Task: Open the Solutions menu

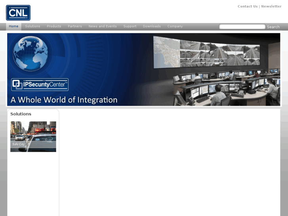Action: (32, 27)
